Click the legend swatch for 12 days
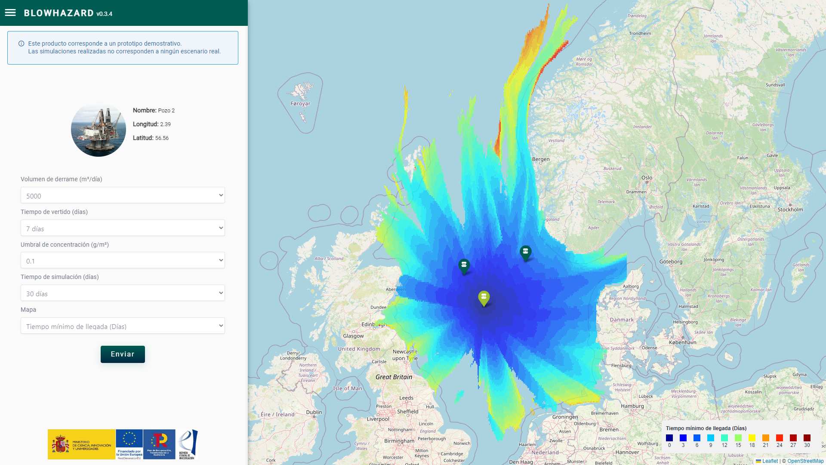This screenshot has width=826, height=465. point(724,438)
